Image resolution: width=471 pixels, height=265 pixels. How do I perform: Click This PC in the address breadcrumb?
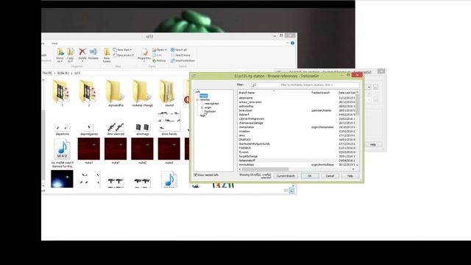point(47,73)
